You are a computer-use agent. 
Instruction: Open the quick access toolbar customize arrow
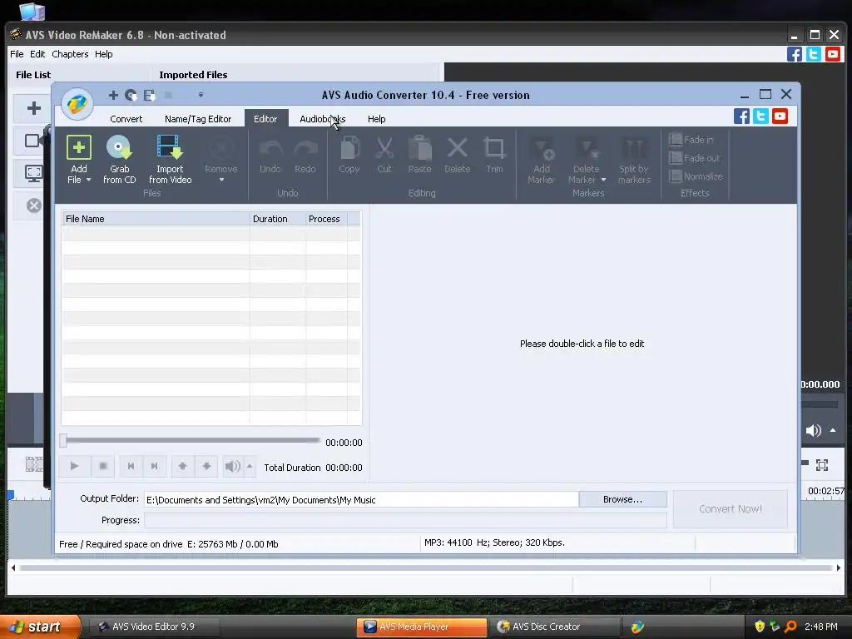point(201,95)
